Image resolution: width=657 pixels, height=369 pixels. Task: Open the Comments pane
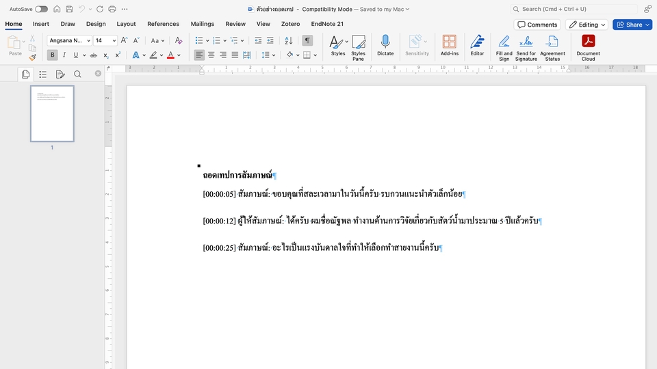537,25
